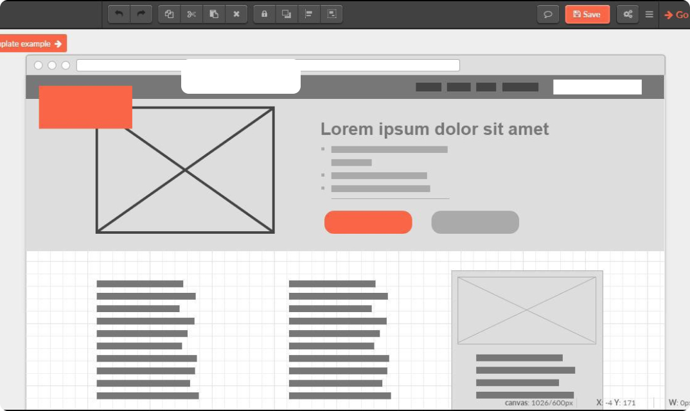This screenshot has width=690, height=411.
Task: Select the gray rounded button shape
Action: 475,222
